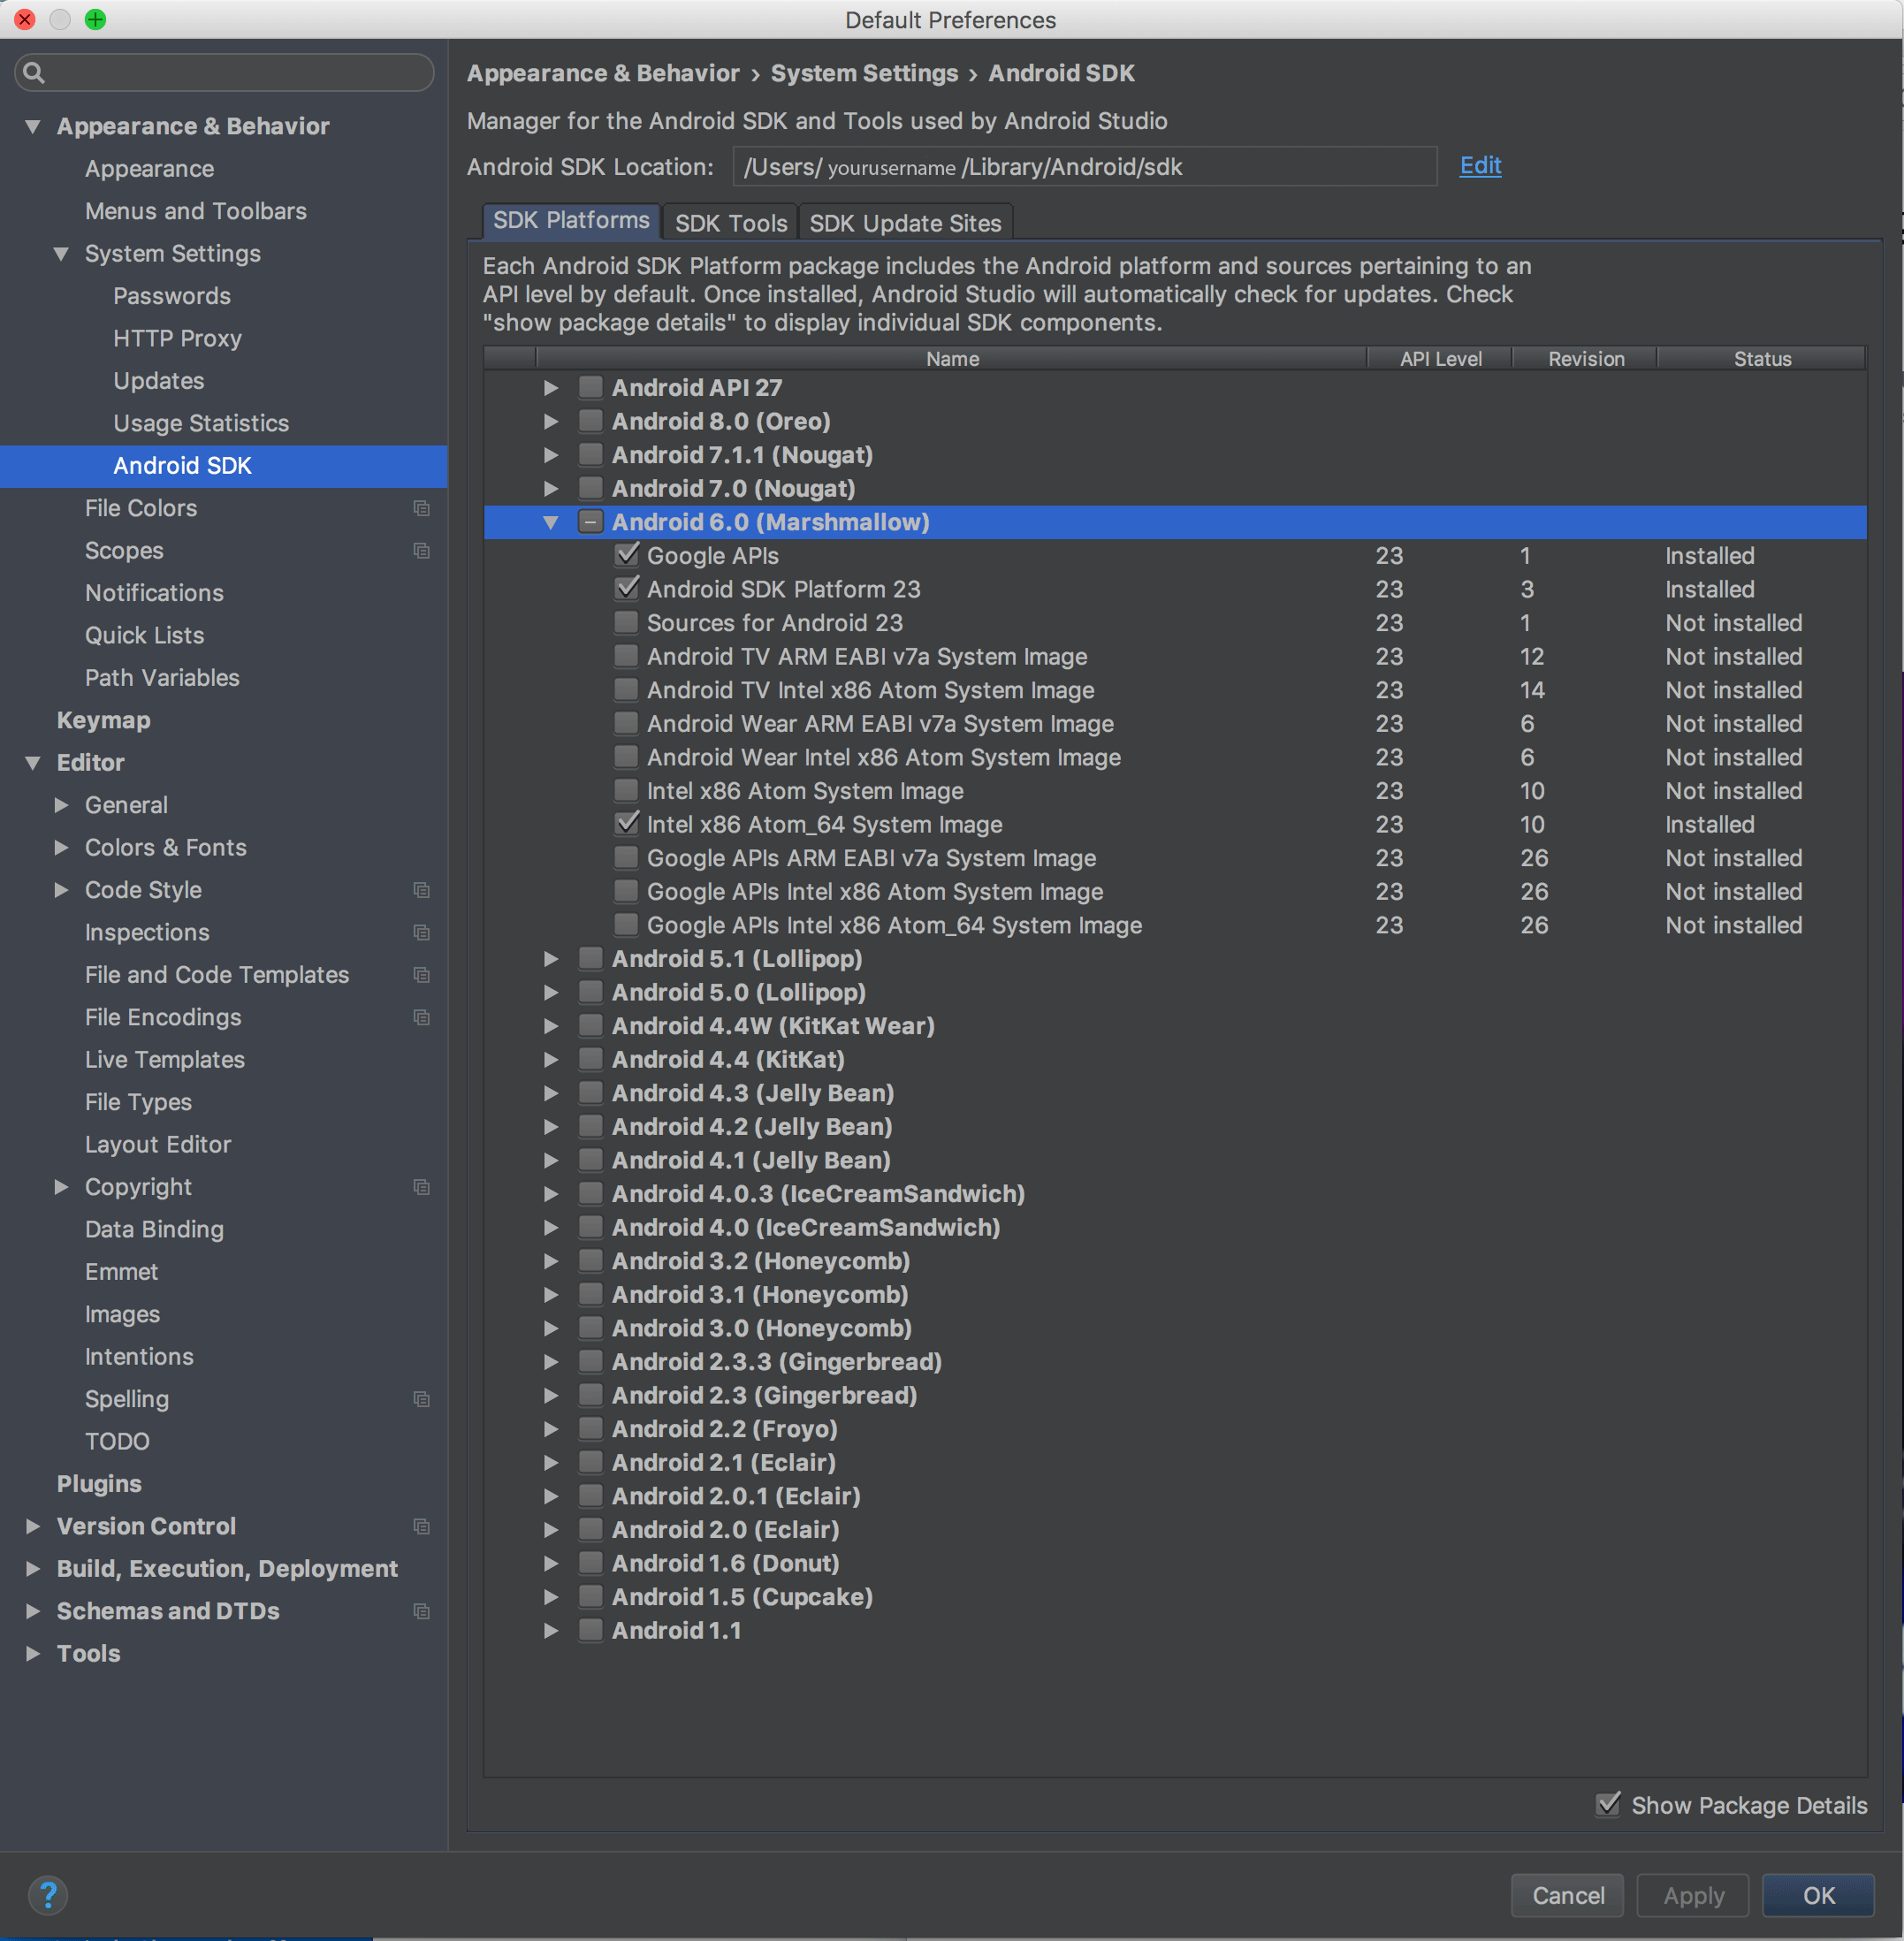Viewport: 1904px width, 1941px height.
Task: Click the help question mark icon
Action: coord(47,1894)
